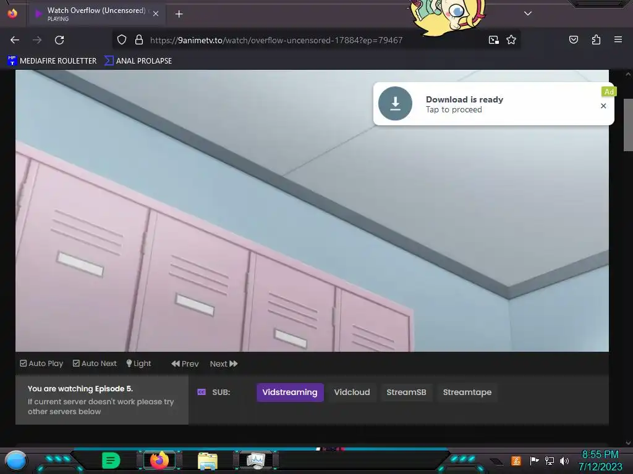Screen dimensions: 633x474
Task: Open a new tab with plus button
Action: [179, 14]
